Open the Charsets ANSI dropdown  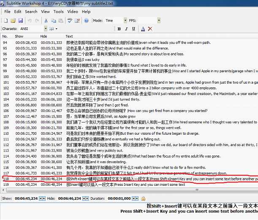(x=46, y=29)
